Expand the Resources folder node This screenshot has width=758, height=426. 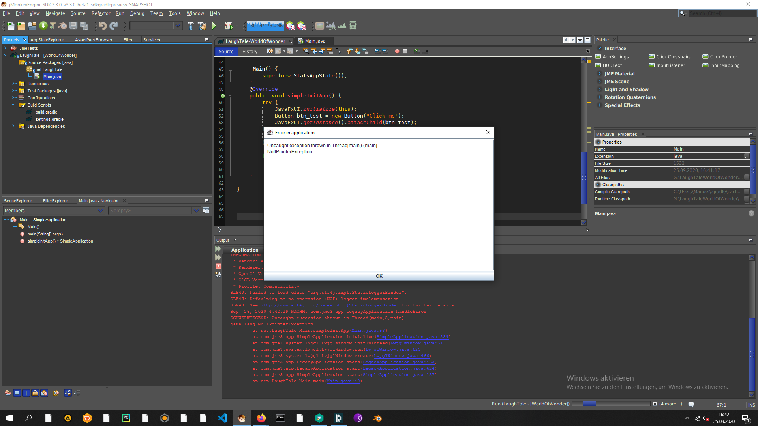click(13, 84)
